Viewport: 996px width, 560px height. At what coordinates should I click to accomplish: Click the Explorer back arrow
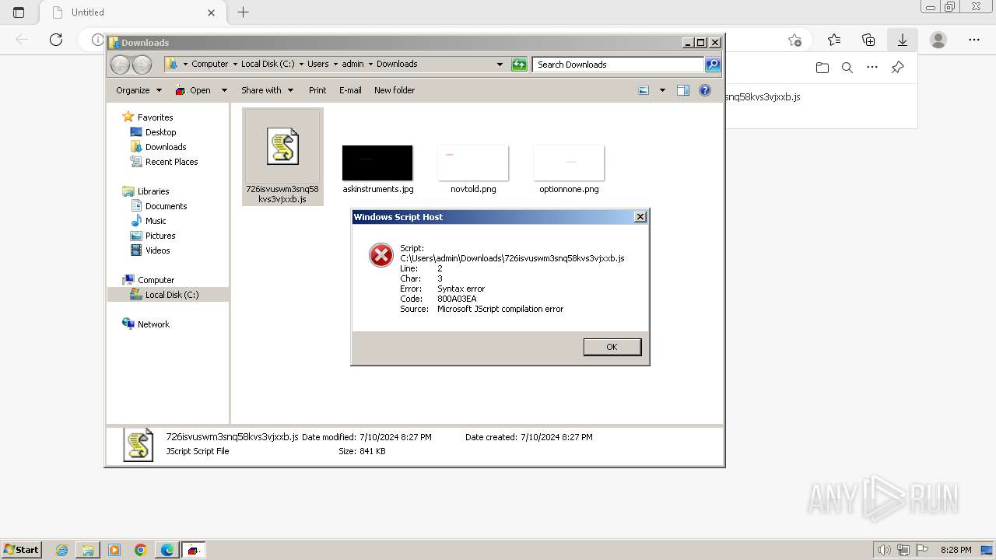[x=120, y=65]
